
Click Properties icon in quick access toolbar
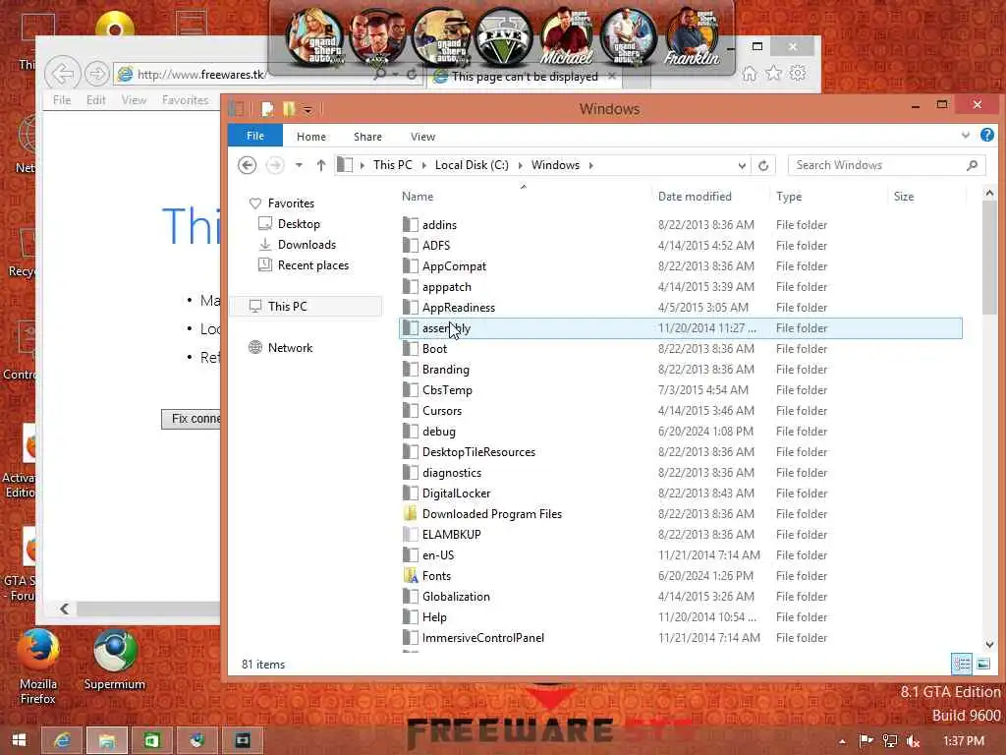267,109
